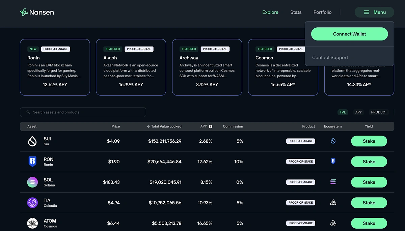Click the 3.92% APY on Archway card
The width and height of the screenshot is (405, 231).
pos(207,85)
